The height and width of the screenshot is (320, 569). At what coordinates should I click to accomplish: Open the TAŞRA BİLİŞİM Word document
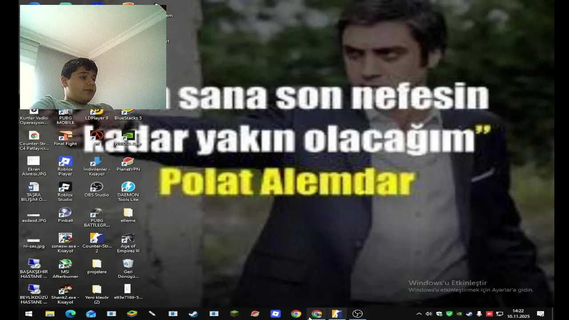pyautogui.click(x=34, y=192)
